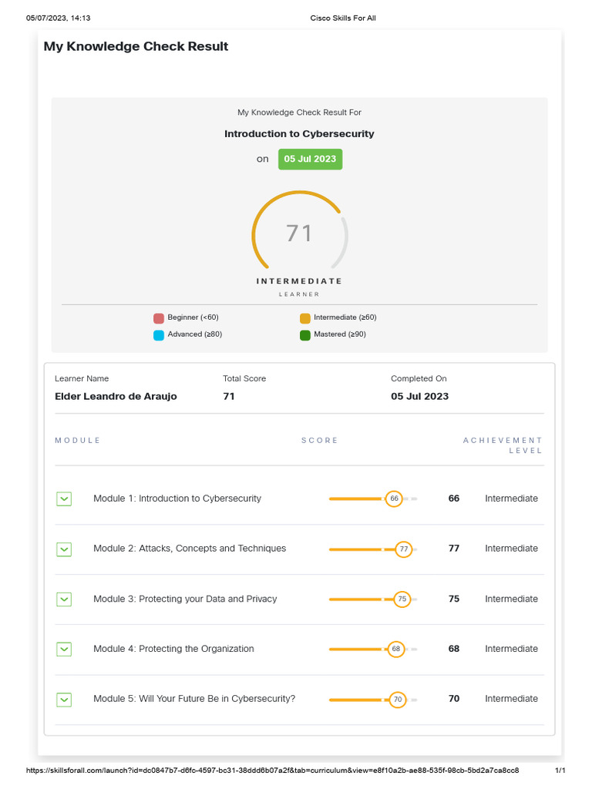
Task: Select learner name Elder Leandro de Araujo
Action: (116, 397)
